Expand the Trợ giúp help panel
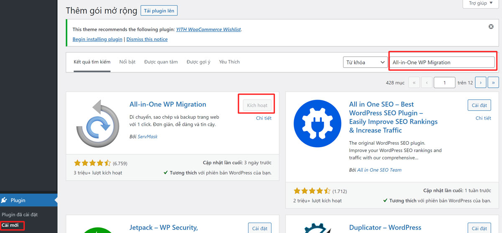 coord(480,3)
